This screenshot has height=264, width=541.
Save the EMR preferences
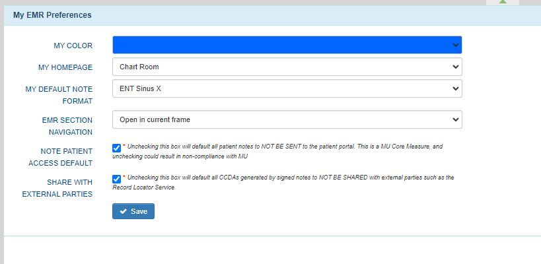pos(133,211)
